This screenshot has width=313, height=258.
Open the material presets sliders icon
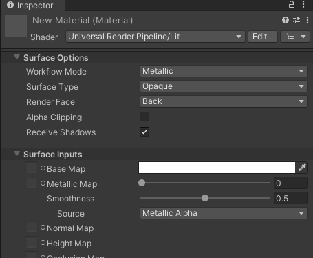click(x=296, y=20)
